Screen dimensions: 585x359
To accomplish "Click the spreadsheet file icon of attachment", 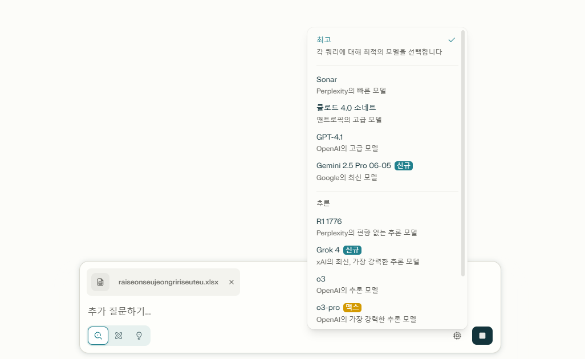I will [100, 282].
